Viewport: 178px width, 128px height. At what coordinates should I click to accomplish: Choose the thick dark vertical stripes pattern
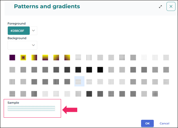coord(56,82)
